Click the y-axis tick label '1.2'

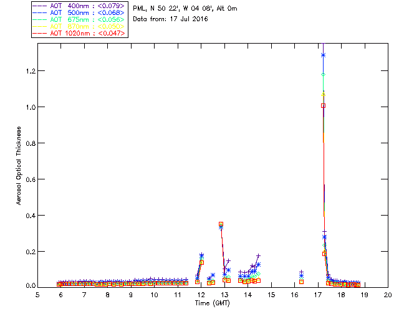tap(31, 71)
